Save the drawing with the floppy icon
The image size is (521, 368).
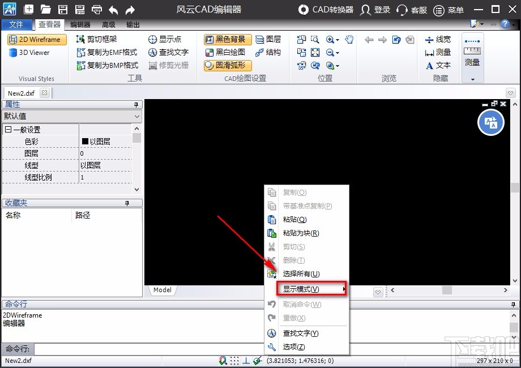click(x=63, y=9)
